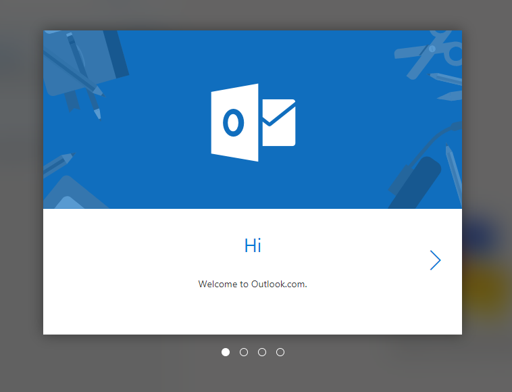Click the "Welcome to Outlook.com." text
Viewport: 512px width, 392px height.
point(253,284)
